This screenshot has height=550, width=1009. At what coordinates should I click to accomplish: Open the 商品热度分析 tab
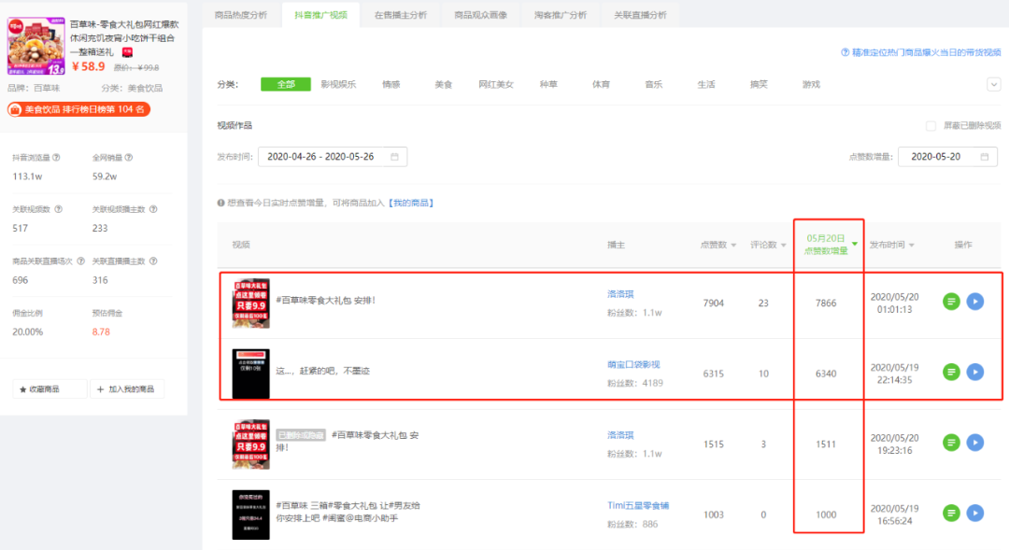click(241, 14)
